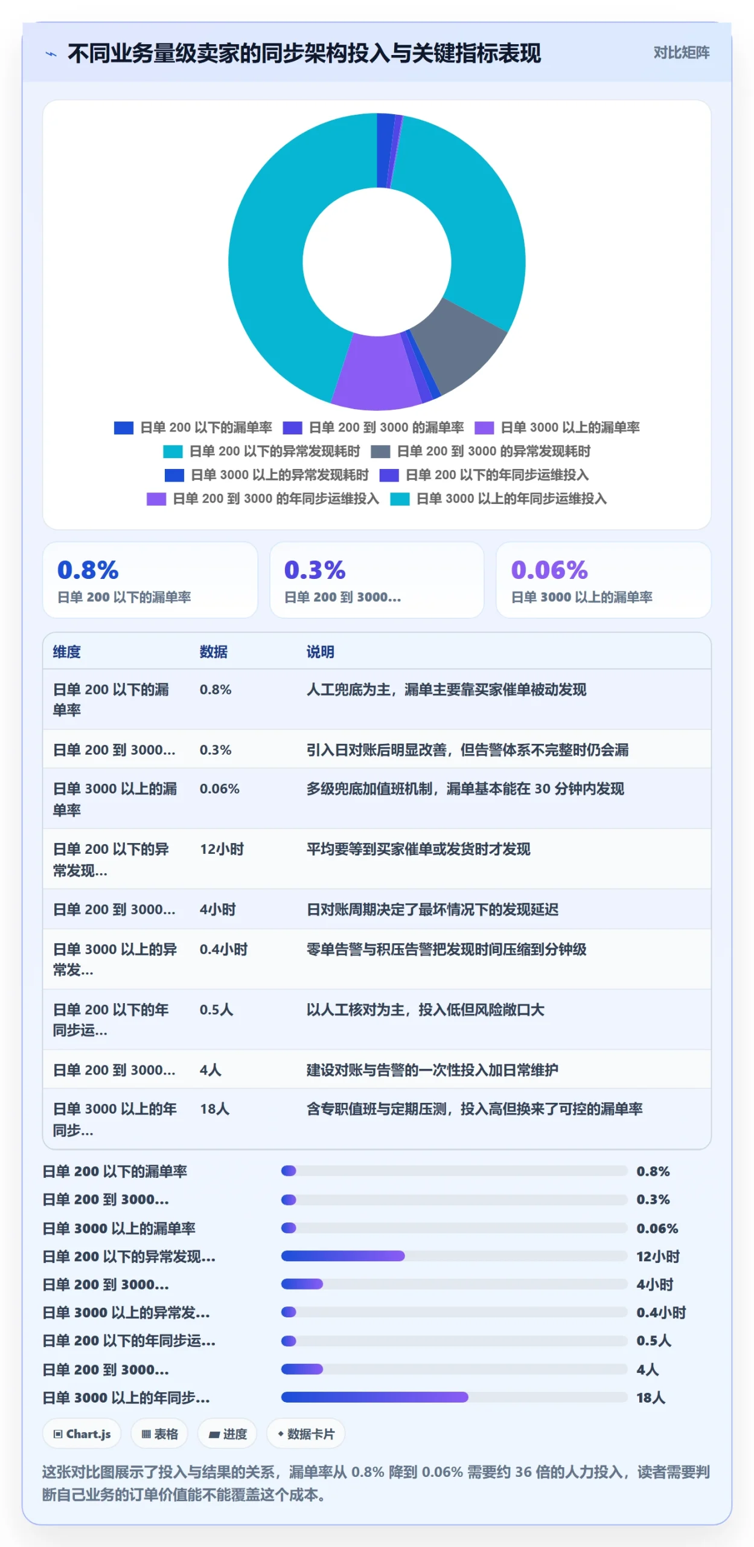This screenshot has height=1547, width=754.
Task: Toggle legend item 日单 3000 以上的年同步运维投入
Action: (x=499, y=499)
